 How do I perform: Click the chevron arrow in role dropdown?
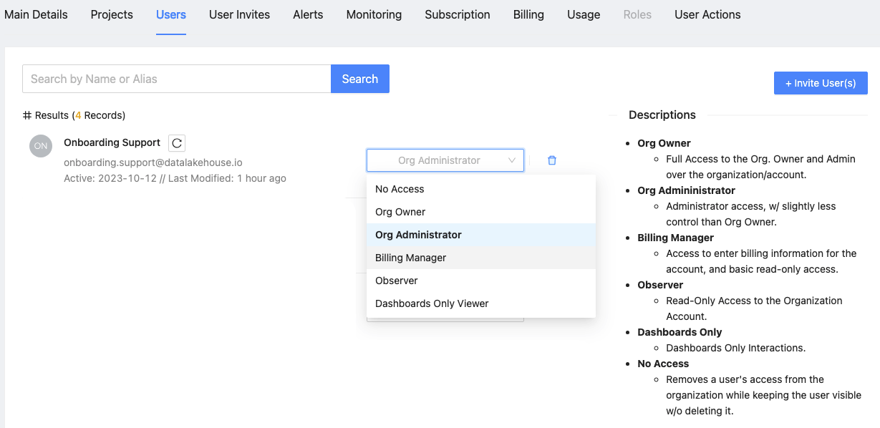512,160
